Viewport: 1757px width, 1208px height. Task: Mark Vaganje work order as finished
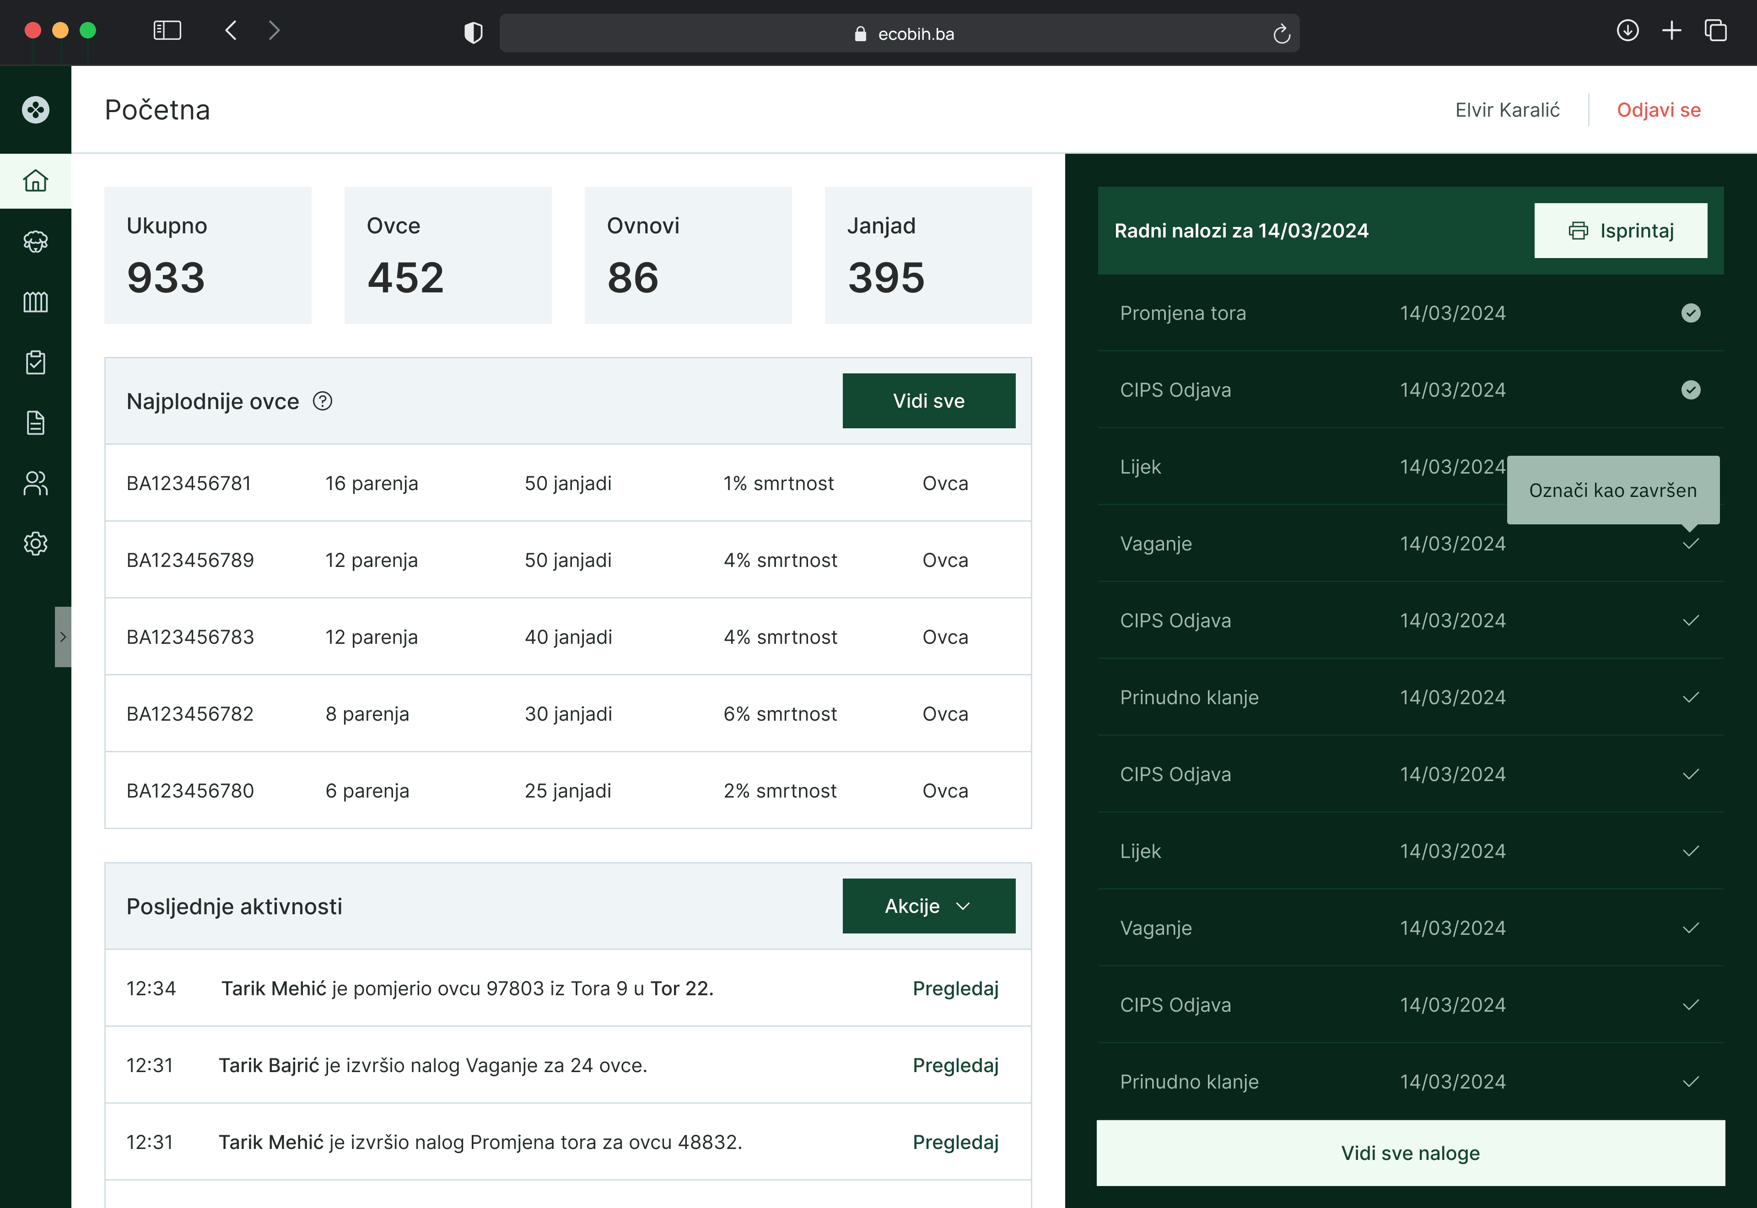[x=1690, y=544]
